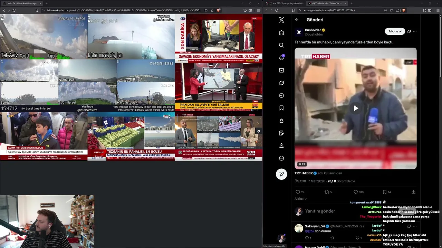The height and width of the screenshot is (248, 442).
Task: Compose a new post with the feather button
Action: click(281, 174)
